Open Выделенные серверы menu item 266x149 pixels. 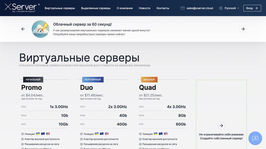click(x=96, y=8)
